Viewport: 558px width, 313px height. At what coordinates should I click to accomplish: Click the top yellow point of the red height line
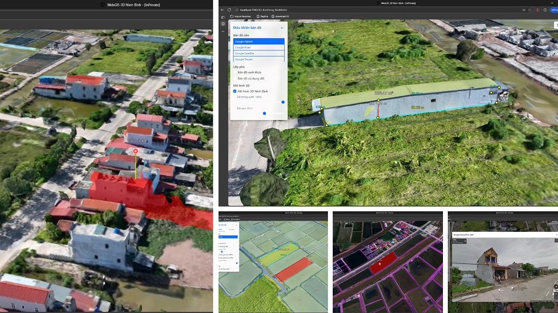[379, 101]
